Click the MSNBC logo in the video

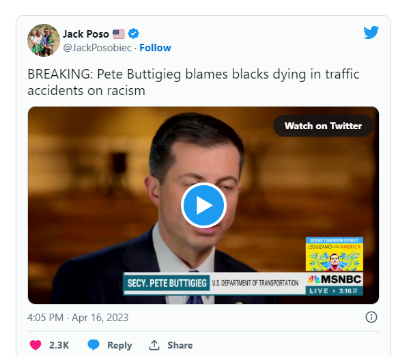point(335,280)
